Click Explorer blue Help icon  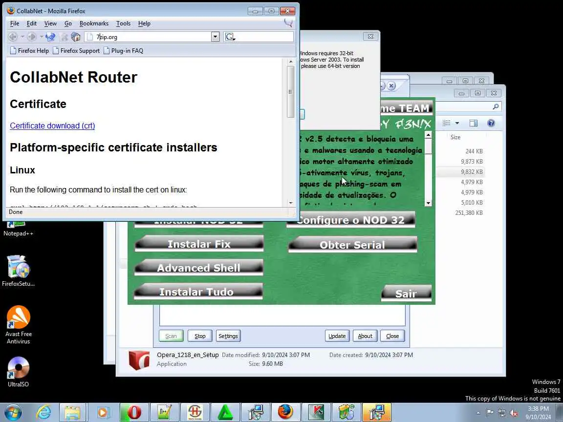tap(491, 123)
